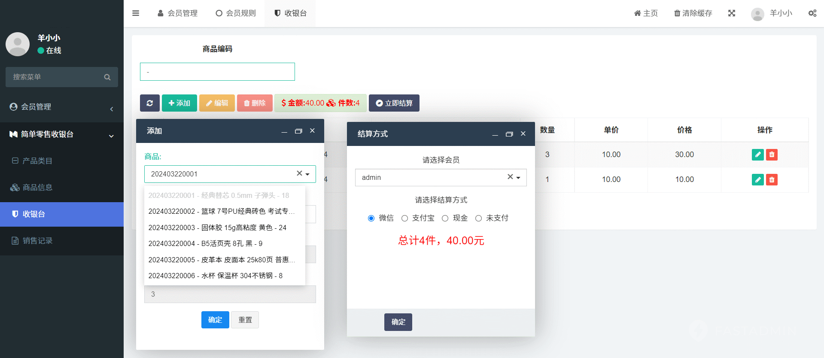Open the settings gears icon
The image size is (824, 358).
coord(812,13)
